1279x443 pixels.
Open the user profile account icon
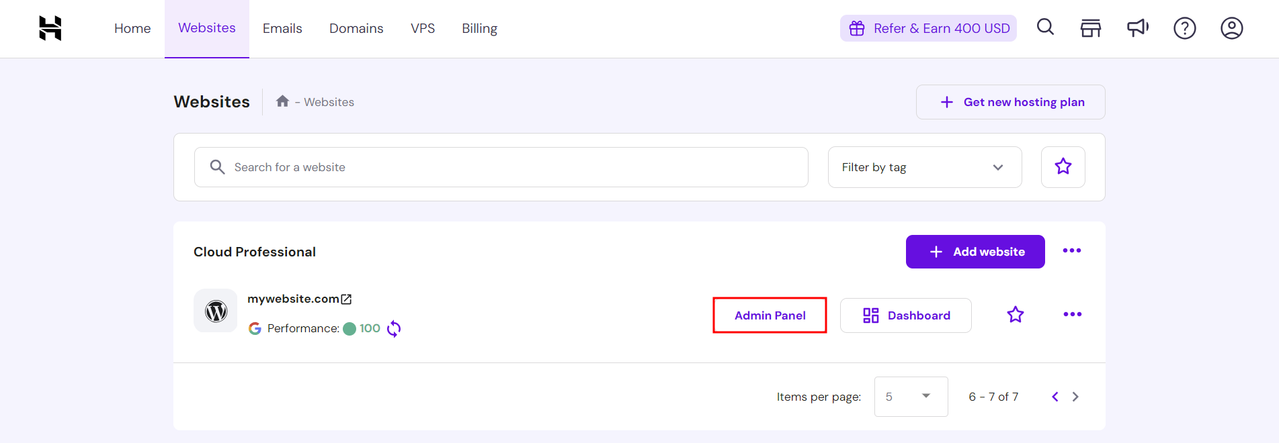coord(1231,28)
